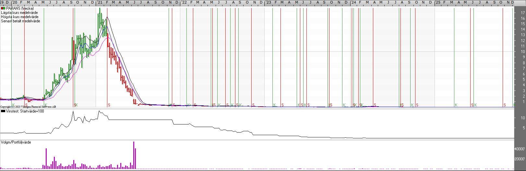Viewport: 526px width, 171px height.
Task: Click the 40000' label on the volume axis
Action: pyautogui.click(x=520, y=149)
